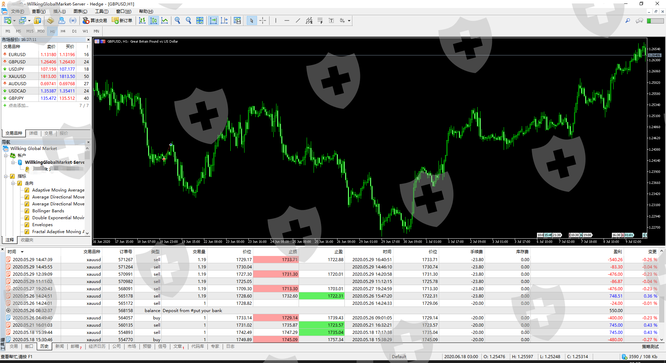Open the objects tool dropdown arrow
This screenshot has height=363, width=666.
click(x=349, y=21)
